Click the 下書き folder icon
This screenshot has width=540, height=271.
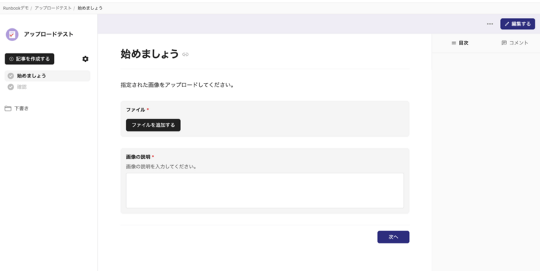[8, 109]
